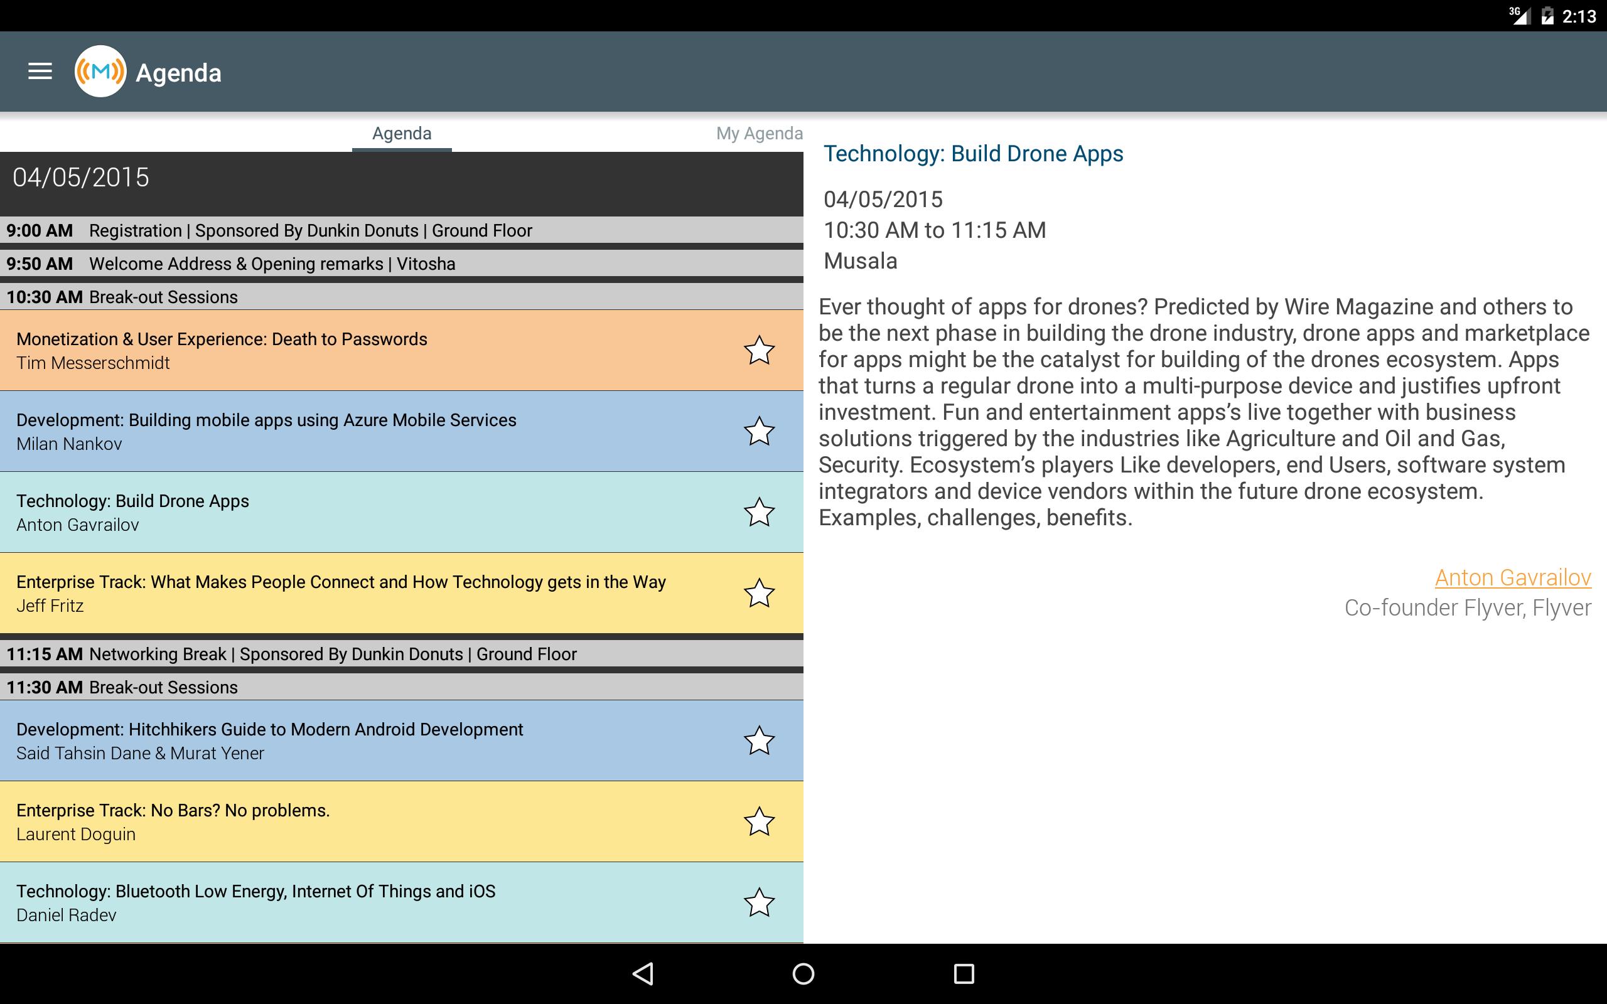Screen dimensions: 1607x1004
Task: Open the hamburger navigation menu
Action: pyautogui.click(x=40, y=72)
